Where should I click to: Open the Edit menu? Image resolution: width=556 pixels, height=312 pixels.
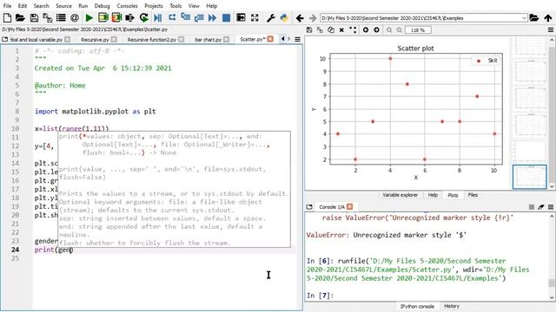pos(23,6)
